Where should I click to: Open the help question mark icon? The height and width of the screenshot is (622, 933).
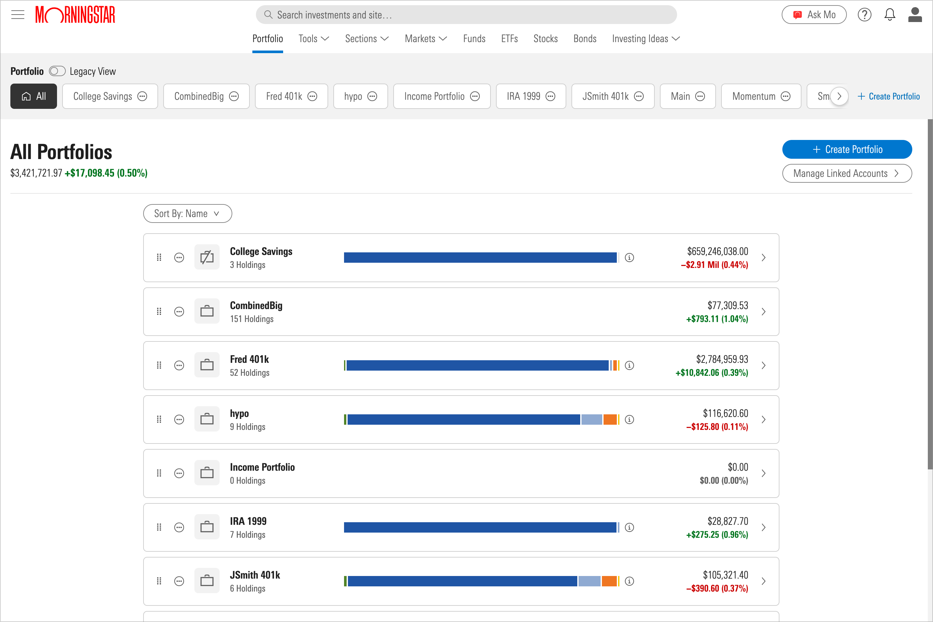(864, 15)
